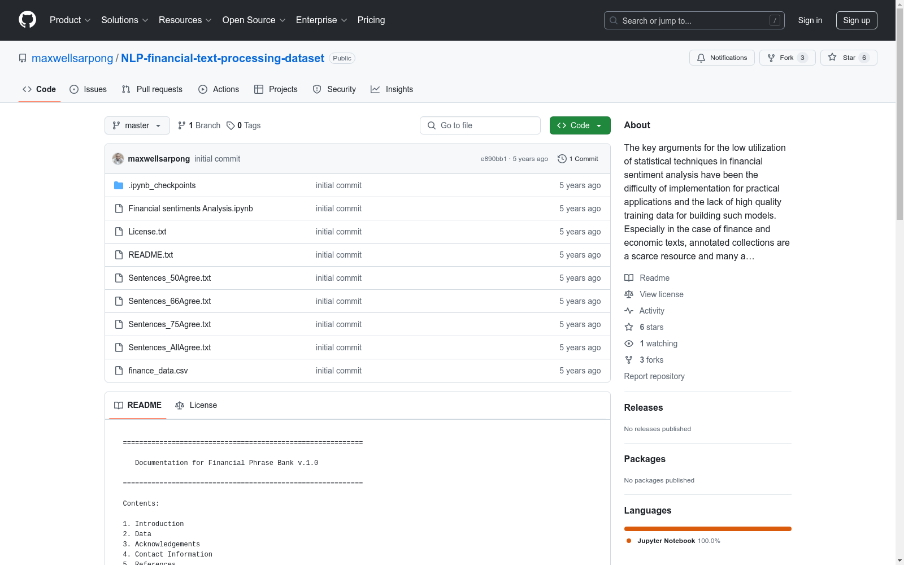Click the file icon beside finance_data.csv
The image size is (904, 565).
[x=119, y=371]
